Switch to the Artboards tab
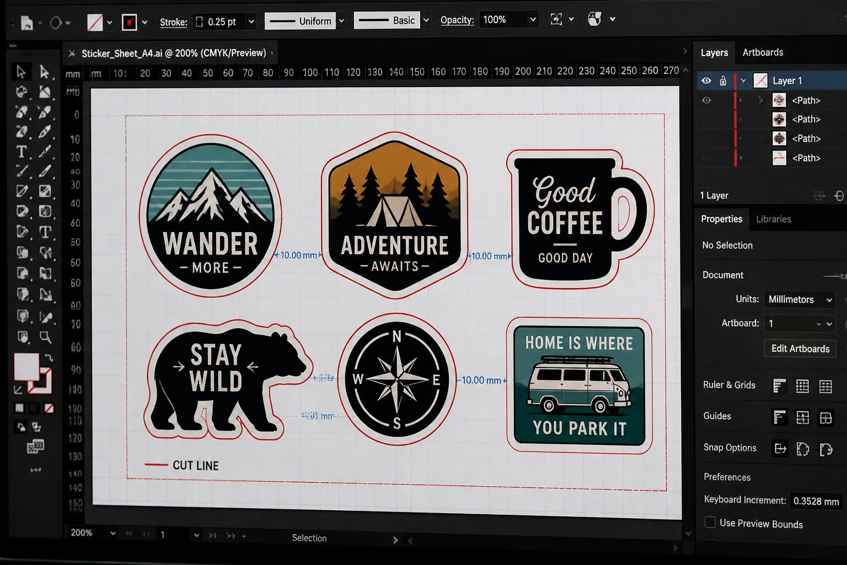 pyautogui.click(x=763, y=52)
